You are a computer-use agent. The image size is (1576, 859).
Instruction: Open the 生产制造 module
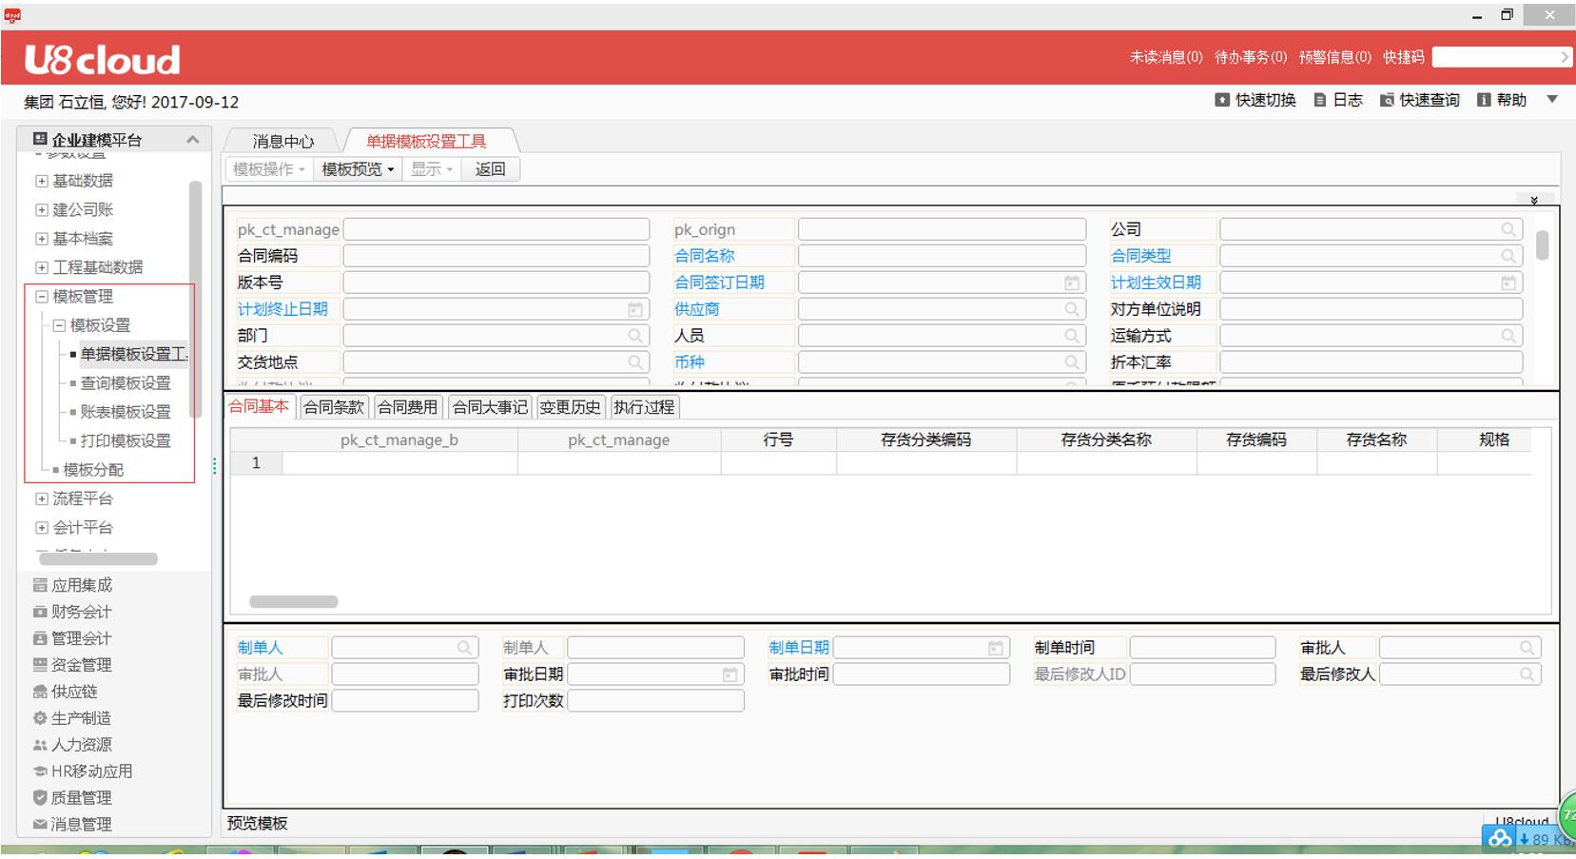73,718
